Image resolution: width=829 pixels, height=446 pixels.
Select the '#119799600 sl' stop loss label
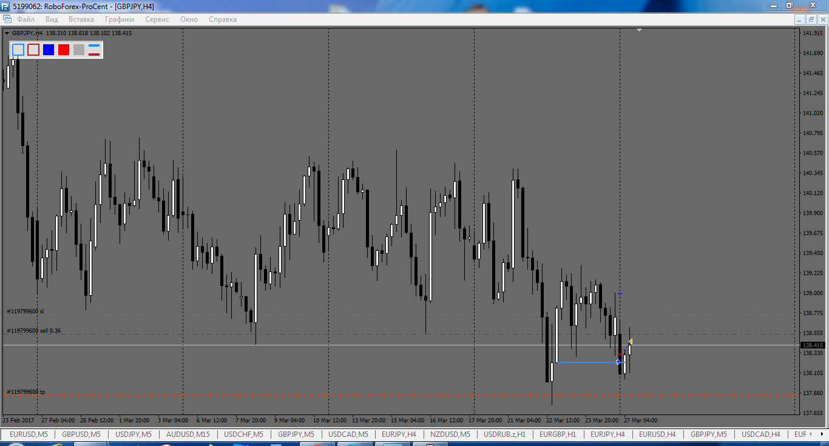point(25,311)
